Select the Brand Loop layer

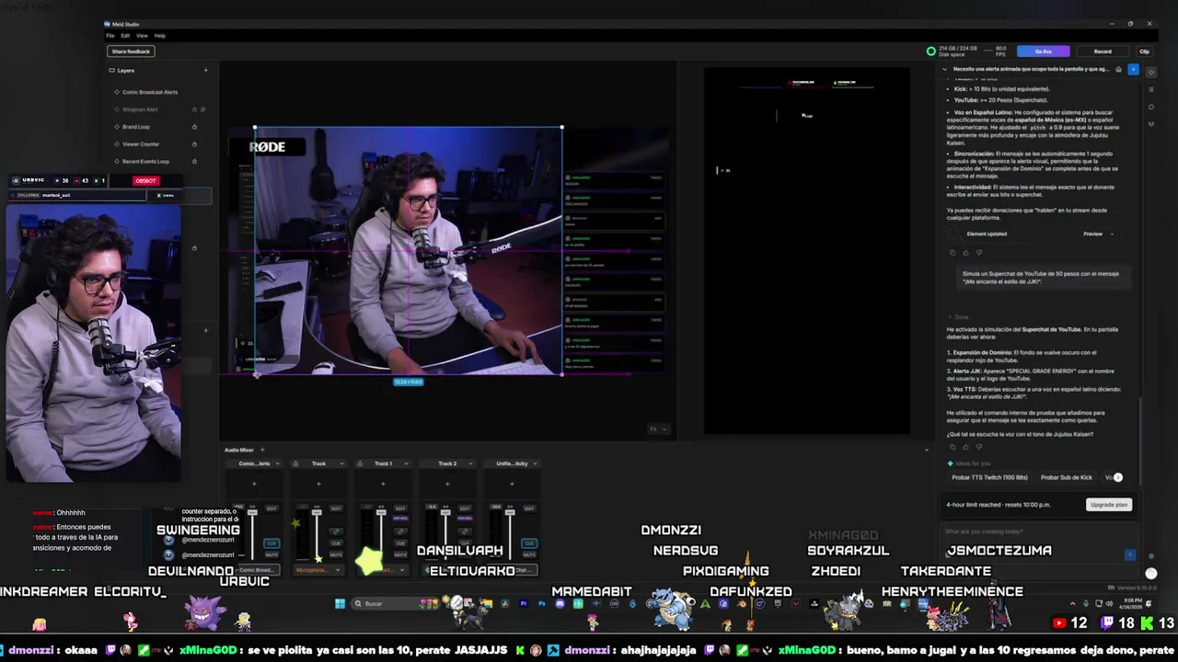pos(136,127)
